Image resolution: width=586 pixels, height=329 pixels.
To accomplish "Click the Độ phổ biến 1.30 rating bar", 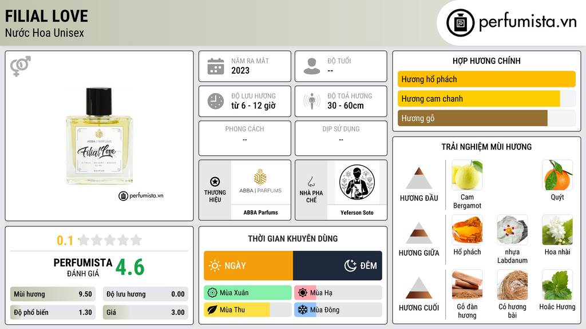I will pos(53,312).
